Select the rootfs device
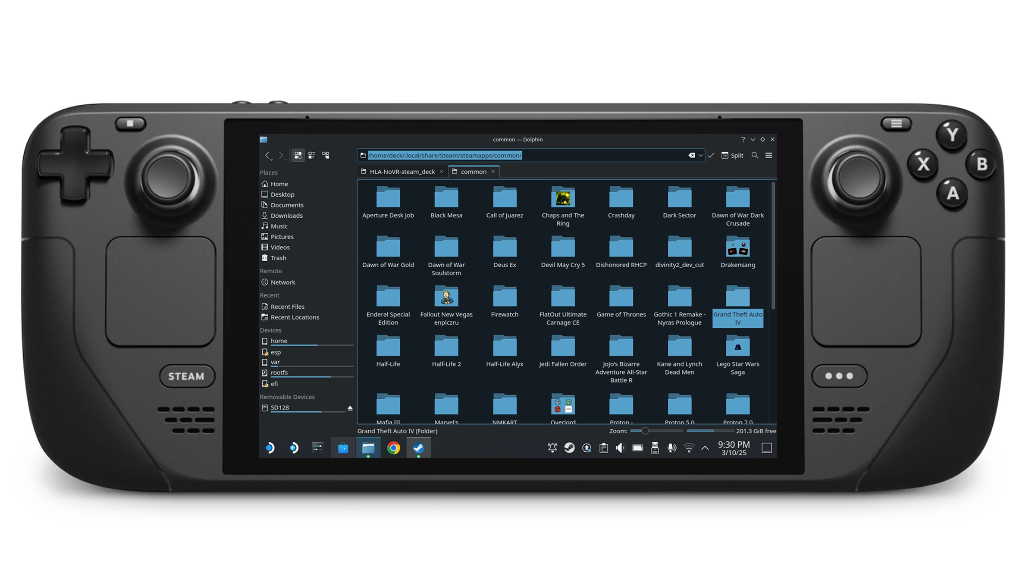The image size is (1035, 582). coord(306,373)
